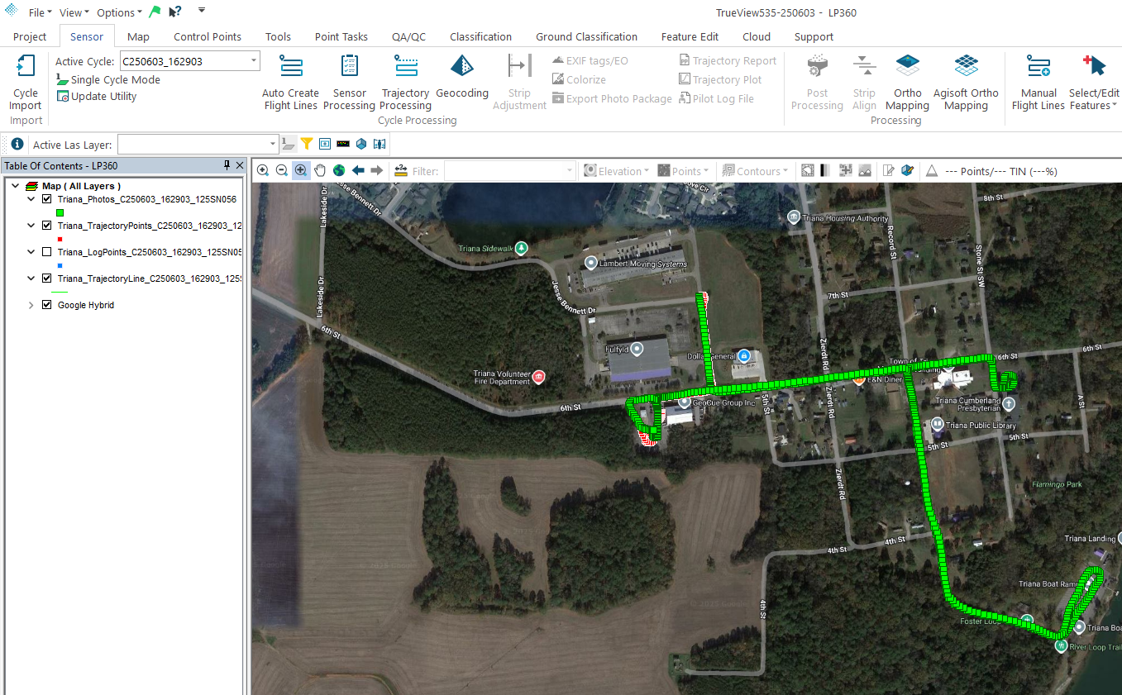Open the Tools ribbon tab
The image size is (1122, 695).
click(278, 36)
